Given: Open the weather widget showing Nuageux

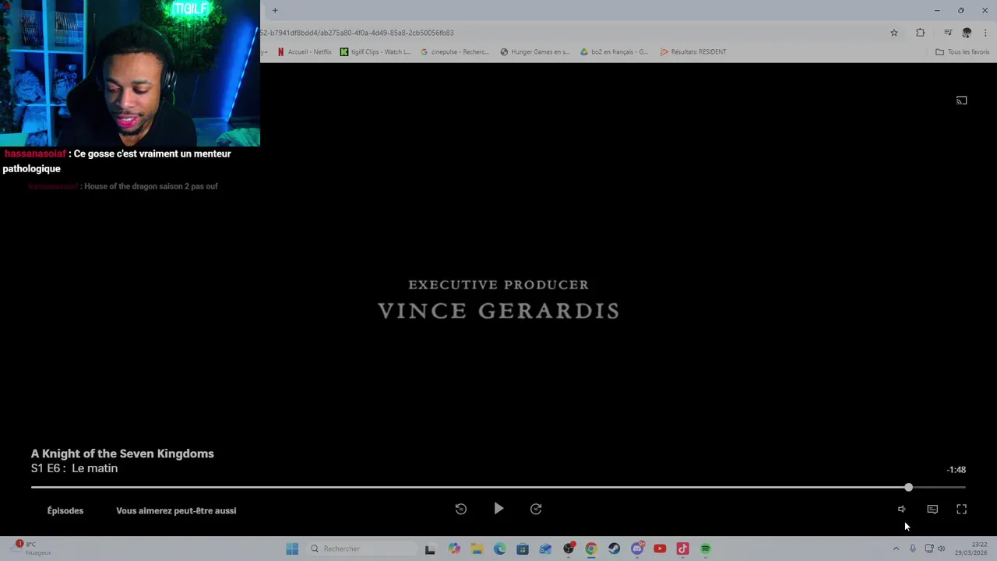Looking at the screenshot, I should click(33, 549).
